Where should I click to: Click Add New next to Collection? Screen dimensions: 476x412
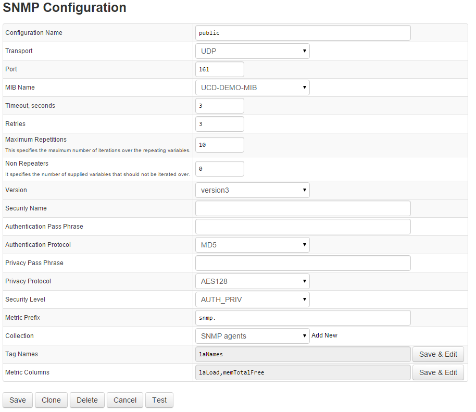tap(324, 335)
